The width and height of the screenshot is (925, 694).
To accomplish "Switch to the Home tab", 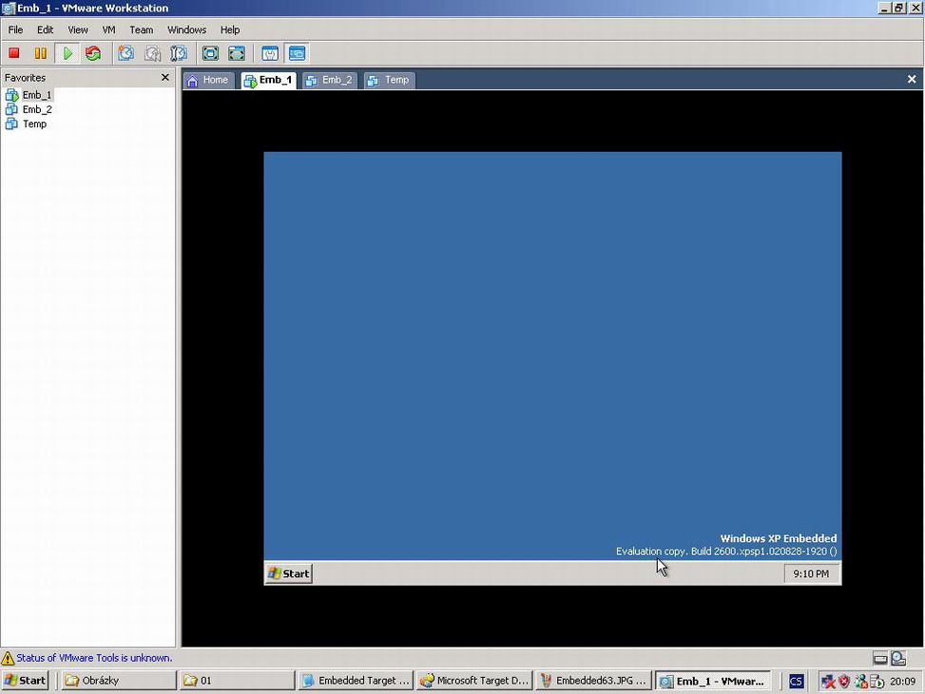I will coord(208,80).
